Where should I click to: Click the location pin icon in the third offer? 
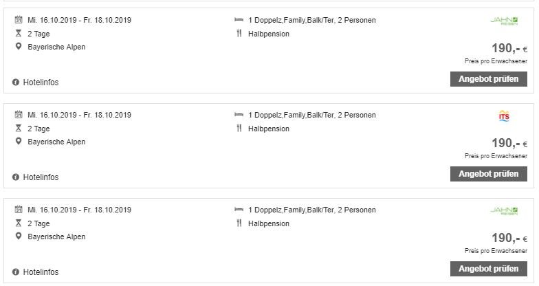pyautogui.click(x=18, y=236)
